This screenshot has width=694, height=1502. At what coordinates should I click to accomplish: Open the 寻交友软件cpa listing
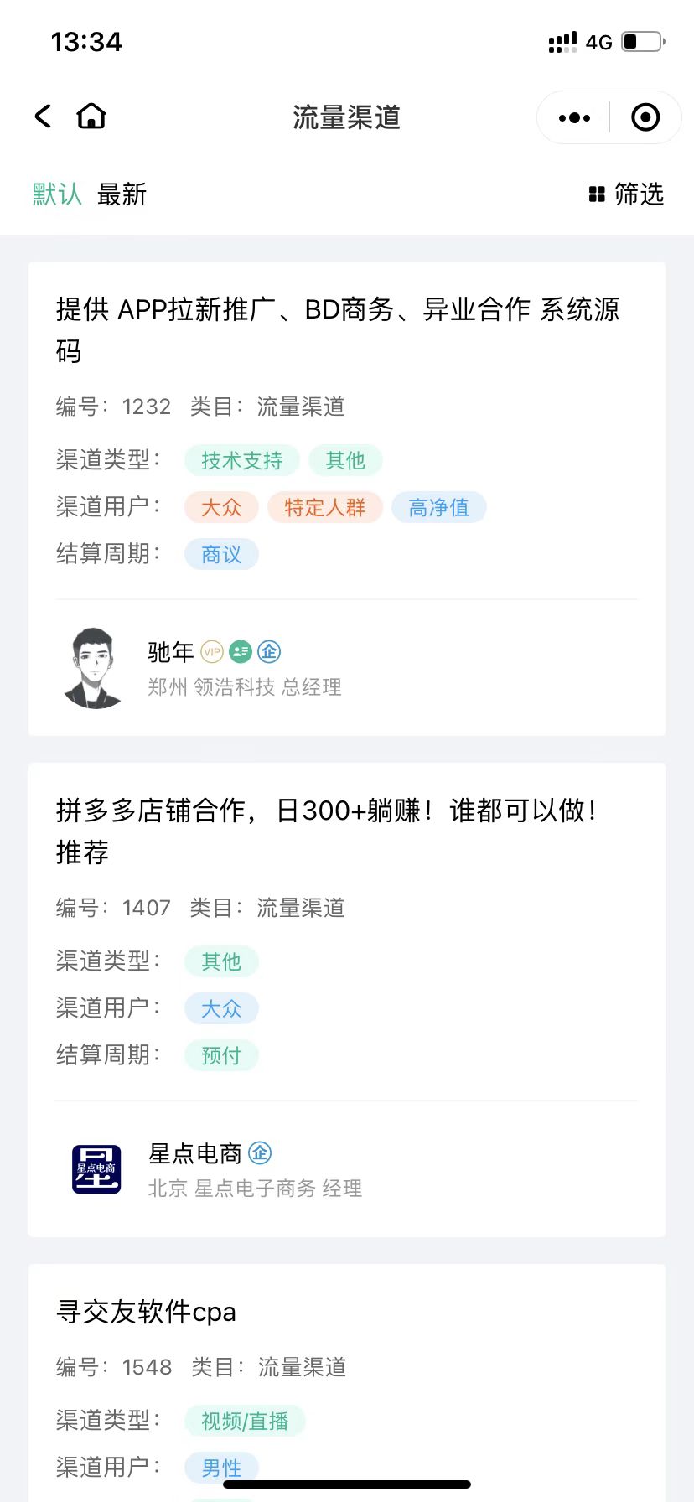(x=146, y=1312)
